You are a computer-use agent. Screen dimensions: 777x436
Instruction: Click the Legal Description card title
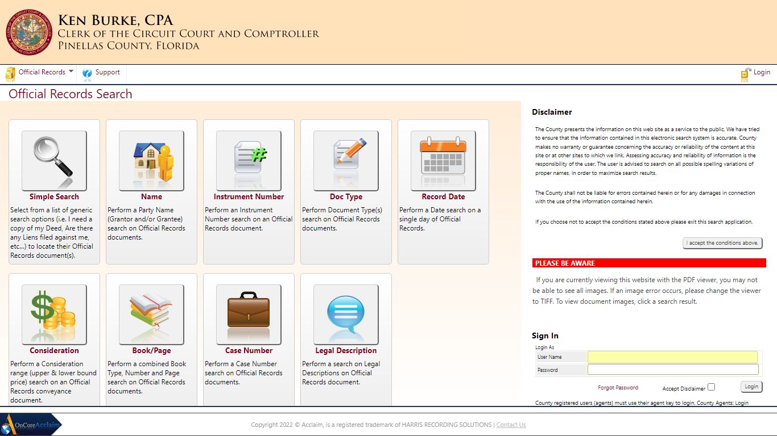346,351
